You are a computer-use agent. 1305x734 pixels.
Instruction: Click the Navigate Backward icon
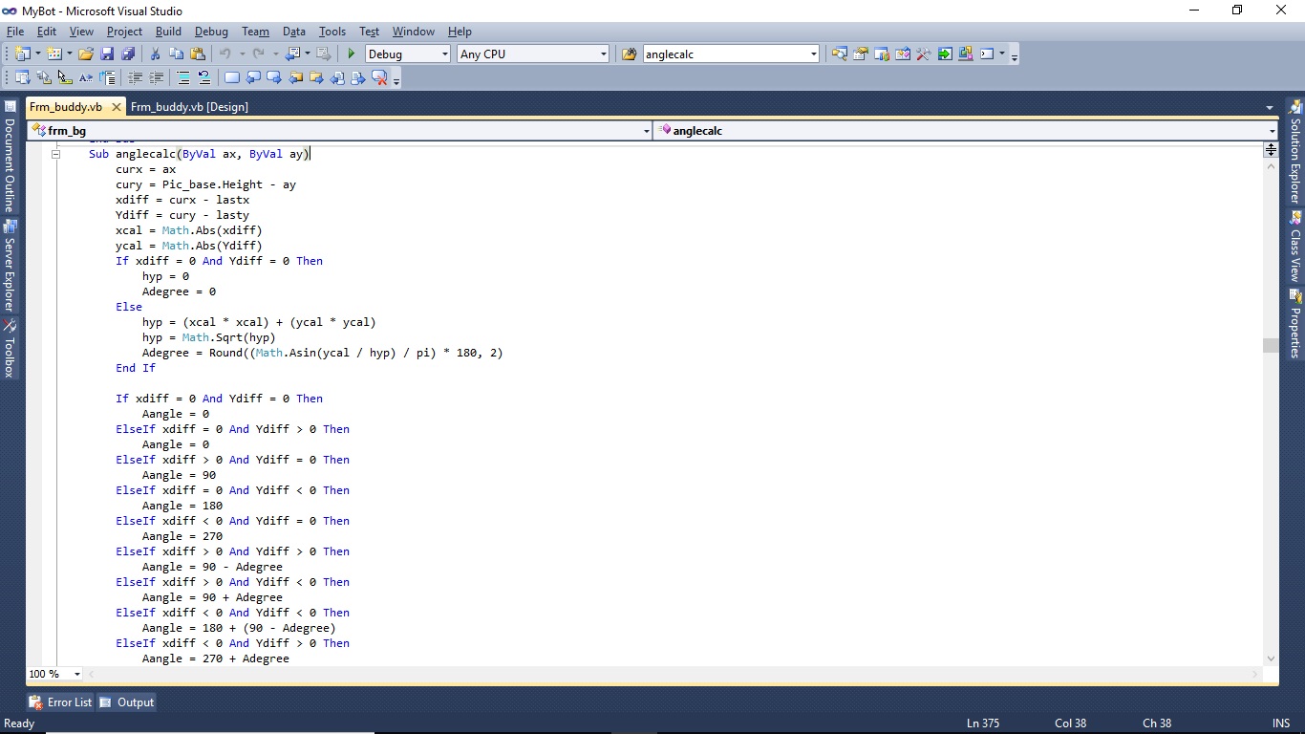pyautogui.click(x=291, y=54)
